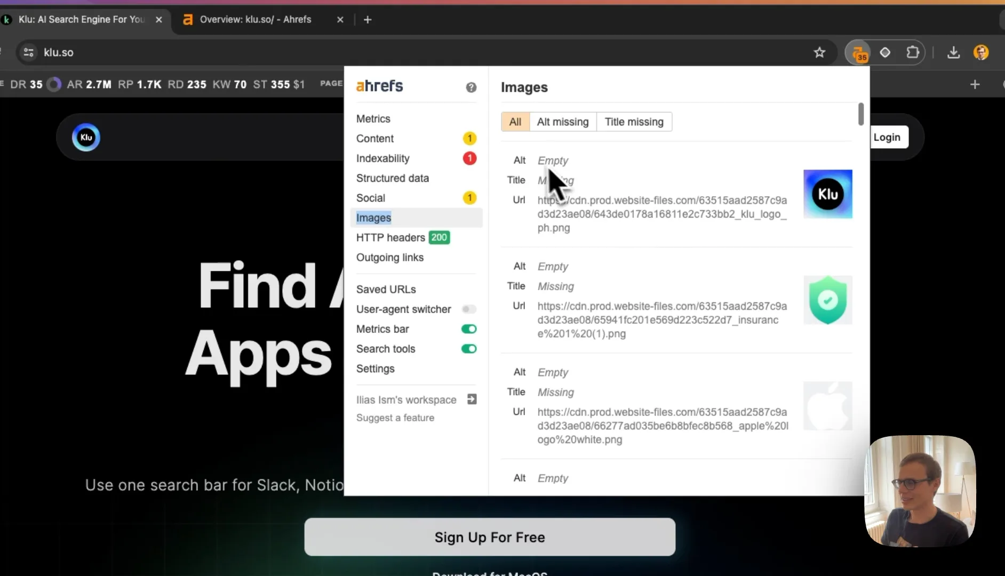
Task: Bookmark this page with the star icon
Action: click(819, 52)
